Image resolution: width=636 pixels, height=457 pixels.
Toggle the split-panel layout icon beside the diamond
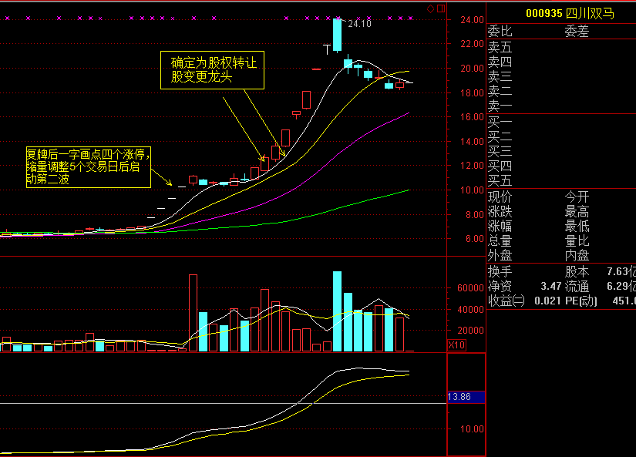(x=441, y=8)
